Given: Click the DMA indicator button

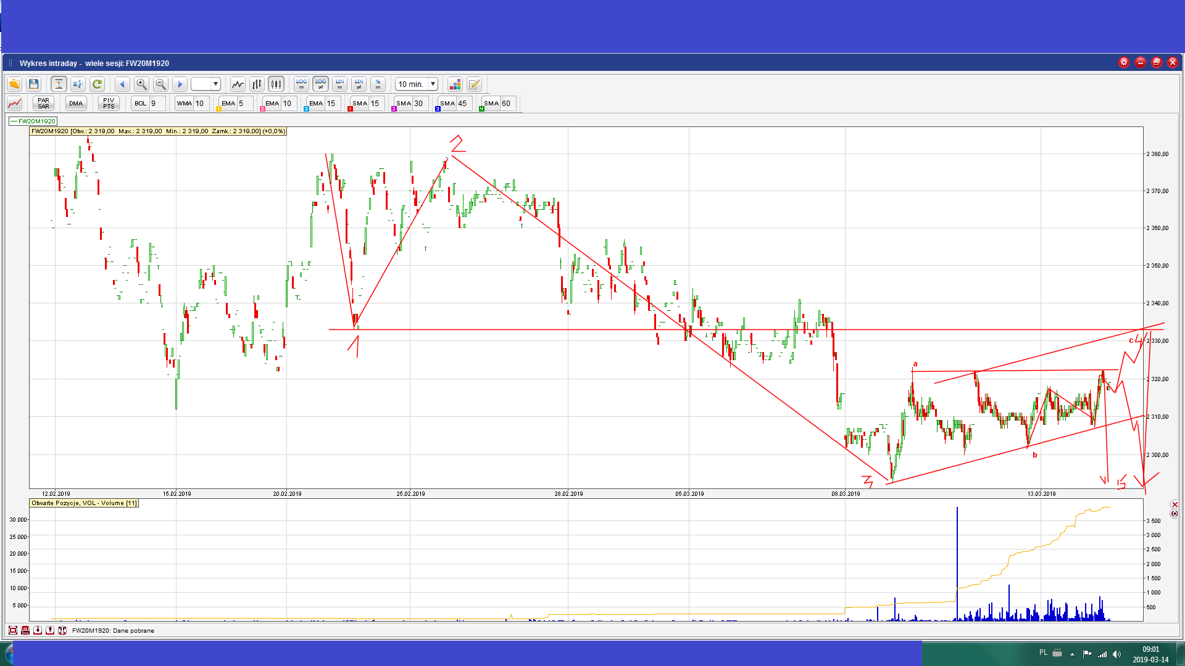Looking at the screenshot, I should (76, 104).
